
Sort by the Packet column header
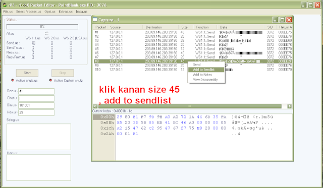100,27
